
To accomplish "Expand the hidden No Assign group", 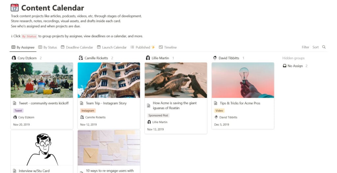I will pyautogui.click(x=295, y=66).
